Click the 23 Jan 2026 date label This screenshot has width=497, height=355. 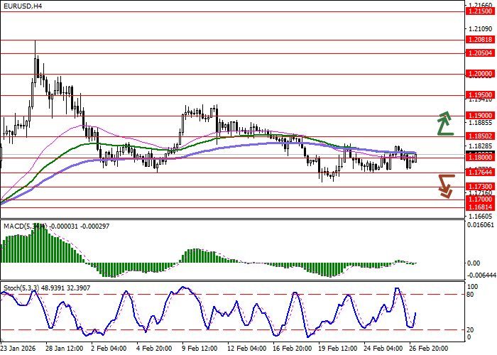click(19, 349)
